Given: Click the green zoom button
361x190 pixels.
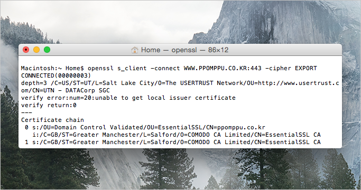Looking at the screenshot, I should [47, 50].
